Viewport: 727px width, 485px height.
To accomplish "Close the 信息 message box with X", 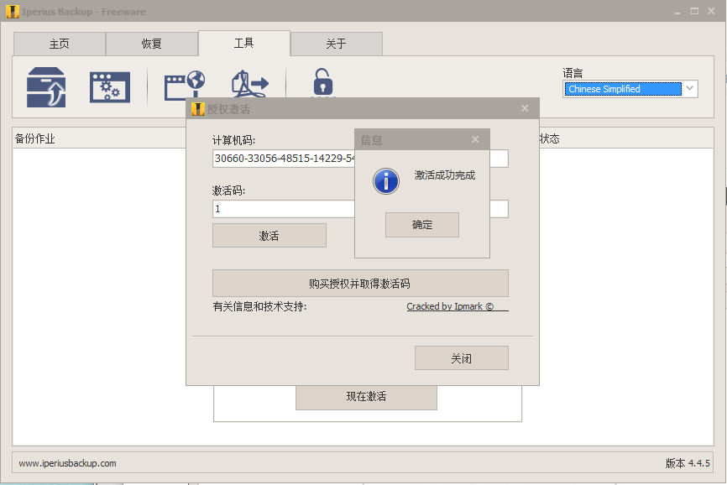I will (475, 139).
